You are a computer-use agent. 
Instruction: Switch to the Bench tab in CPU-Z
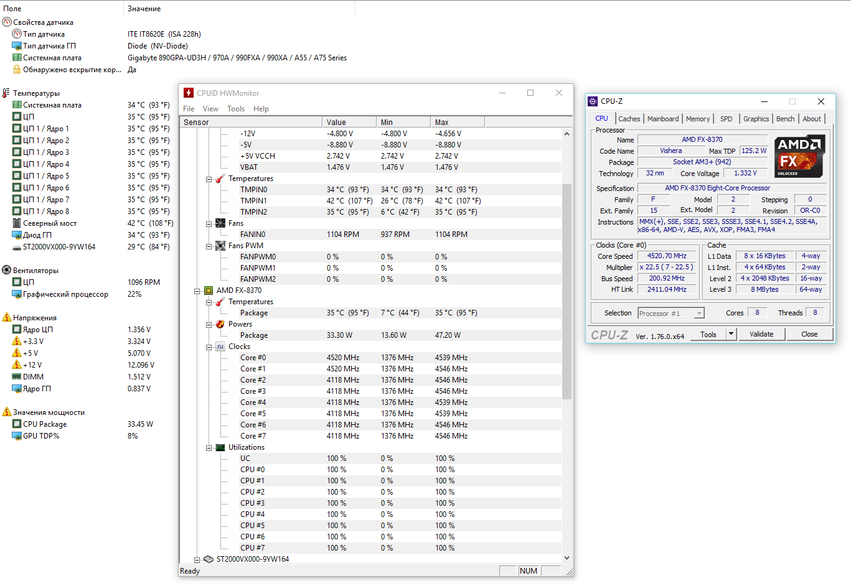click(786, 119)
